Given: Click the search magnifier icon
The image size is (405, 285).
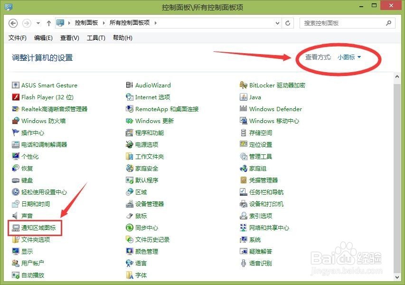Looking at the screenshot, I should coord(388,23).
